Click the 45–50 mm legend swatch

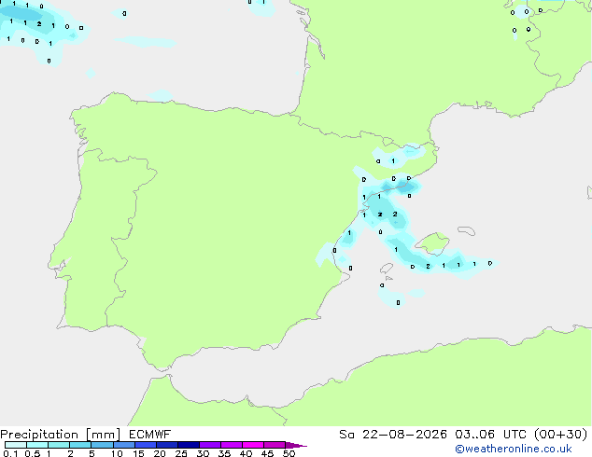(275, 445)
